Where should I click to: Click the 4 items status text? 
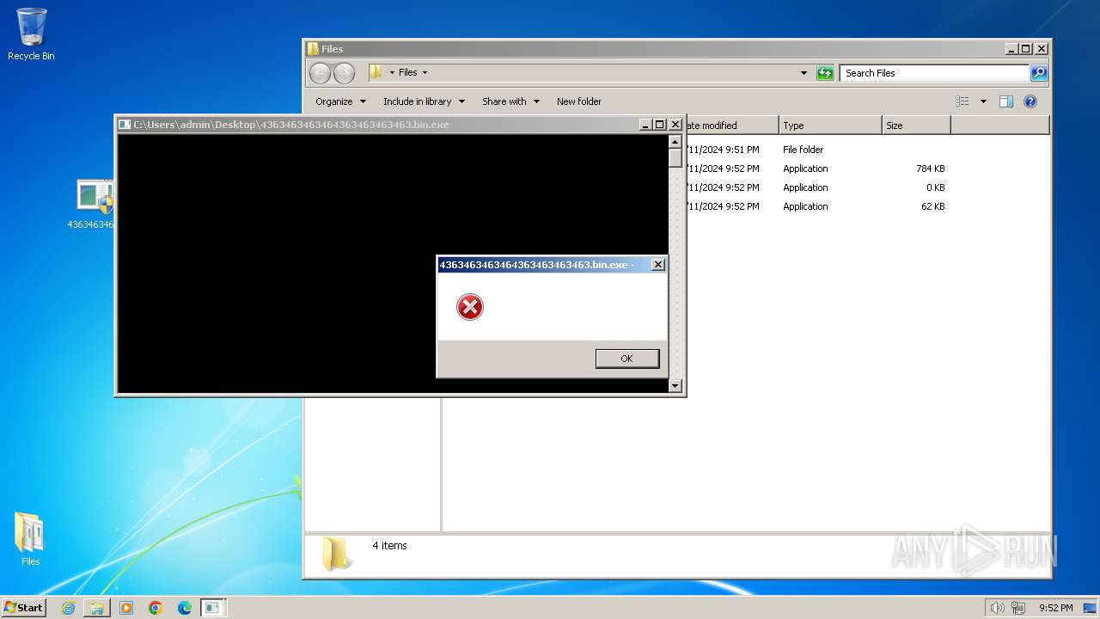pyautogui.click(x=389, y=546)
